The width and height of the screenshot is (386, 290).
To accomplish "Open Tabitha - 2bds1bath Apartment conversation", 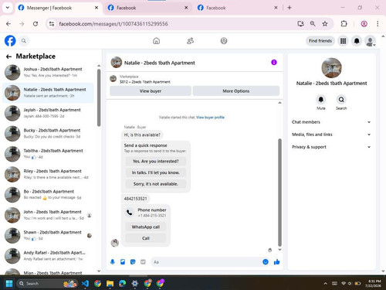I will pyautogui.click(x=49, y=154).
